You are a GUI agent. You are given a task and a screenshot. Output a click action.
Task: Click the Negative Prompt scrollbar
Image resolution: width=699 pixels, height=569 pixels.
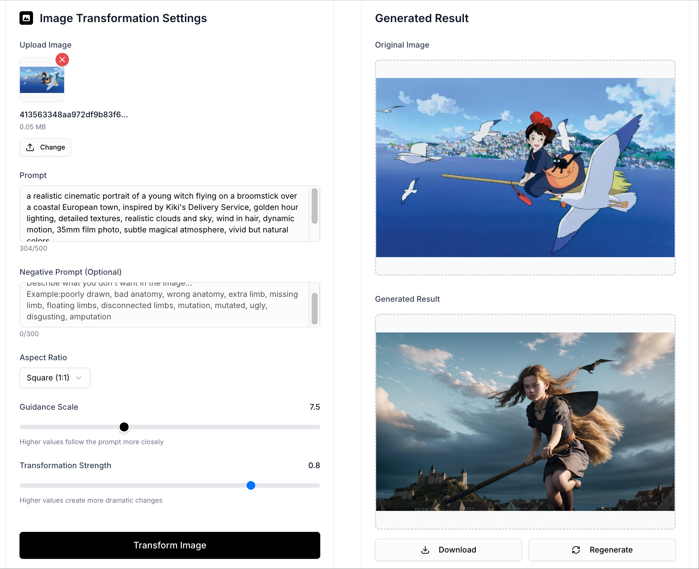[315, 308]
